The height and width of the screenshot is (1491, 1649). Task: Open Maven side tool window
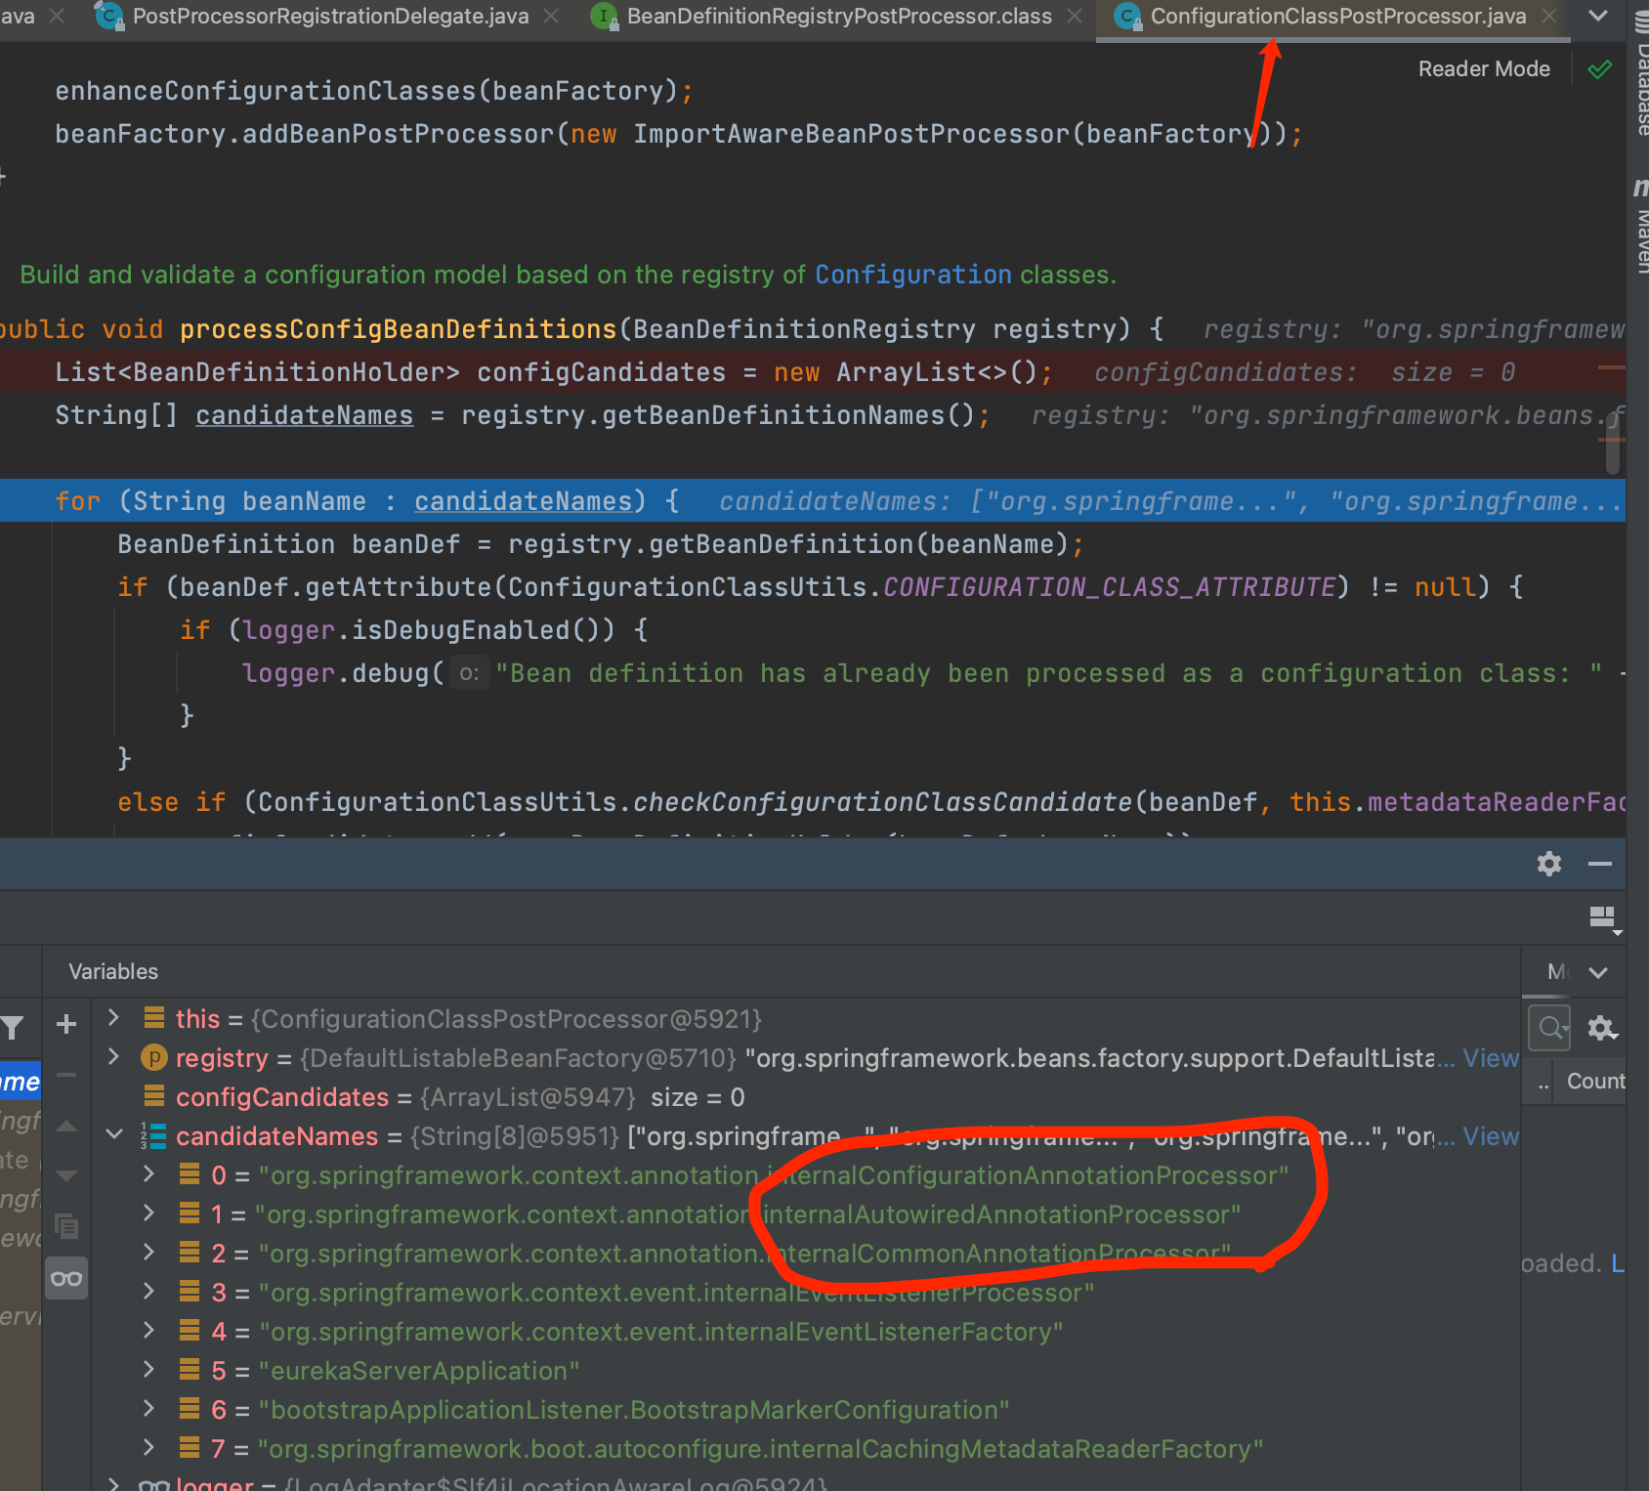(x=1640, y=227)
